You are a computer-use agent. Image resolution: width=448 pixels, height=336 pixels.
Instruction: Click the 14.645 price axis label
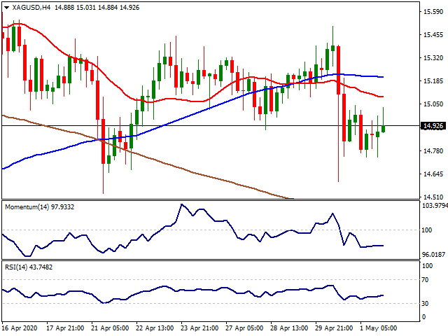click(x=433, y=174)
